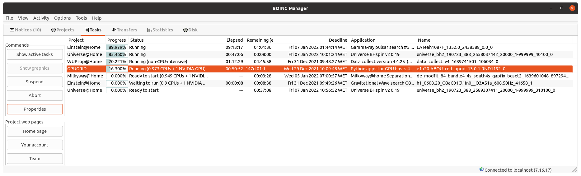Click the connection globe icon in status bar

(x=481, y=169)
